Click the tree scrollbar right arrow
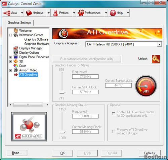 [x=47, y=105]
